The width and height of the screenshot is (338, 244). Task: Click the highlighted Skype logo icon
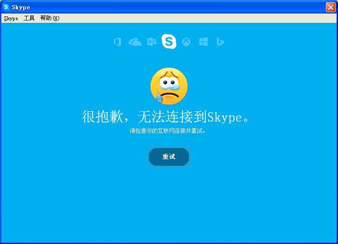click(x=169, y=41)
